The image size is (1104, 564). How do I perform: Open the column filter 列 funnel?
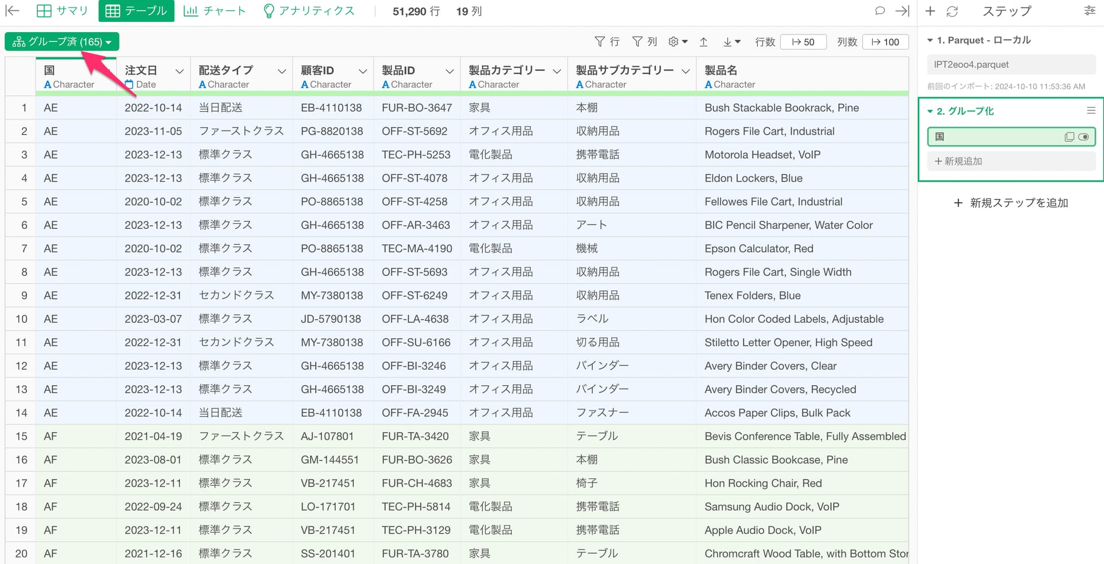644,42
